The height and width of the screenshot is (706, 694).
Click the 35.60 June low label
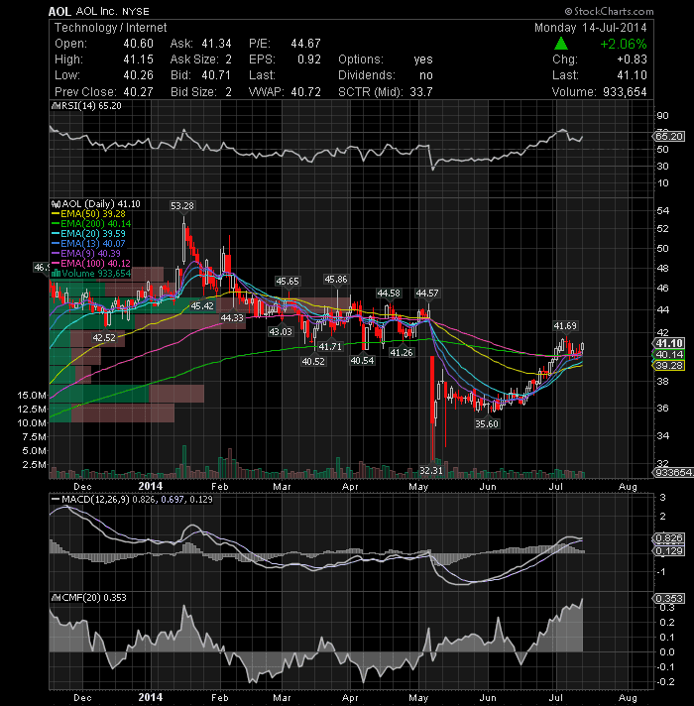point(487,424)
